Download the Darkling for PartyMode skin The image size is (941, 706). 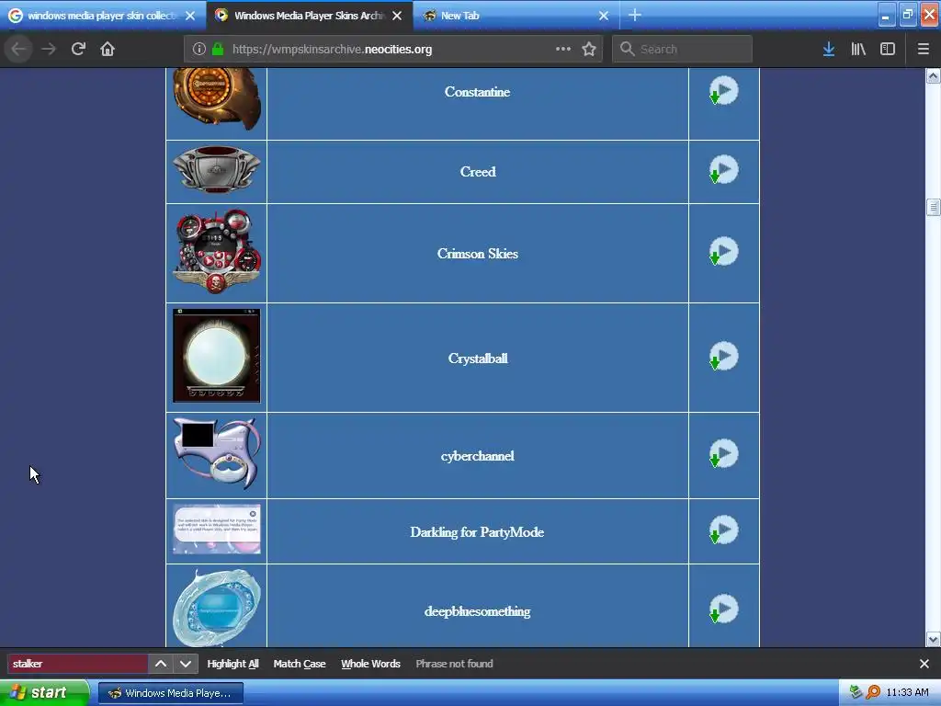click(x=724, y=530)
